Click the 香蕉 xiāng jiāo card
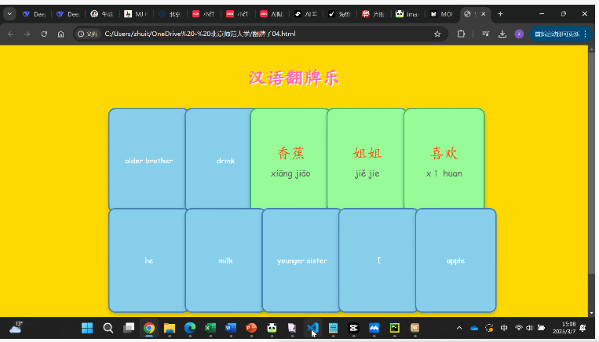Image resolution: width=599 pixels, height=342 pixels. 290,161
